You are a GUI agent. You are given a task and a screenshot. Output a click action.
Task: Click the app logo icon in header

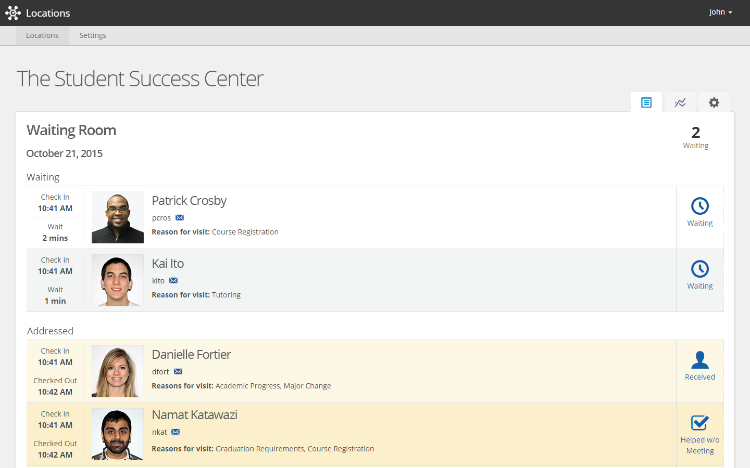(13, 13)
